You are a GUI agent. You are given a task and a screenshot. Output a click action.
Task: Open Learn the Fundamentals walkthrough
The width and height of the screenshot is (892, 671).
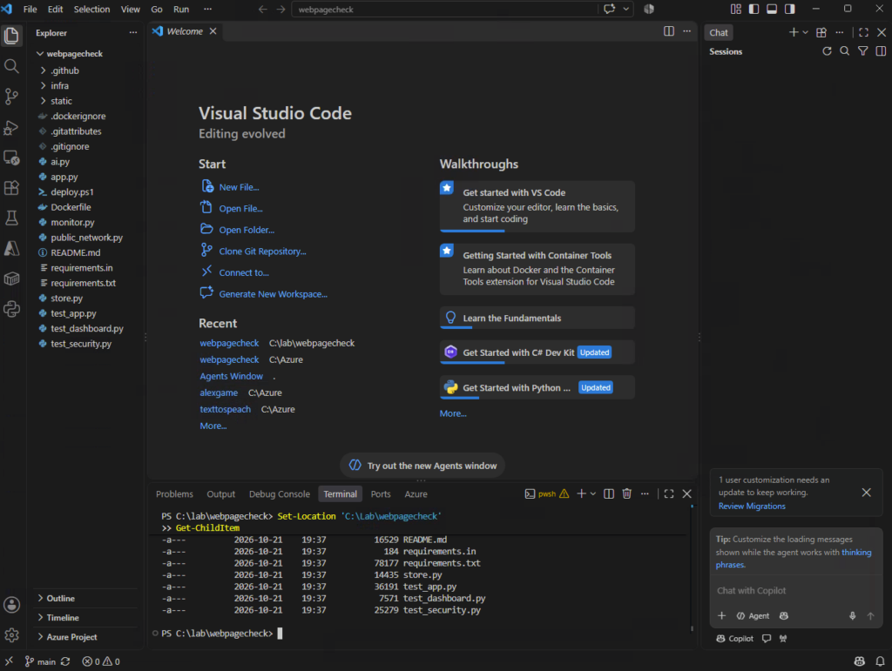click(x=537, y=319)
